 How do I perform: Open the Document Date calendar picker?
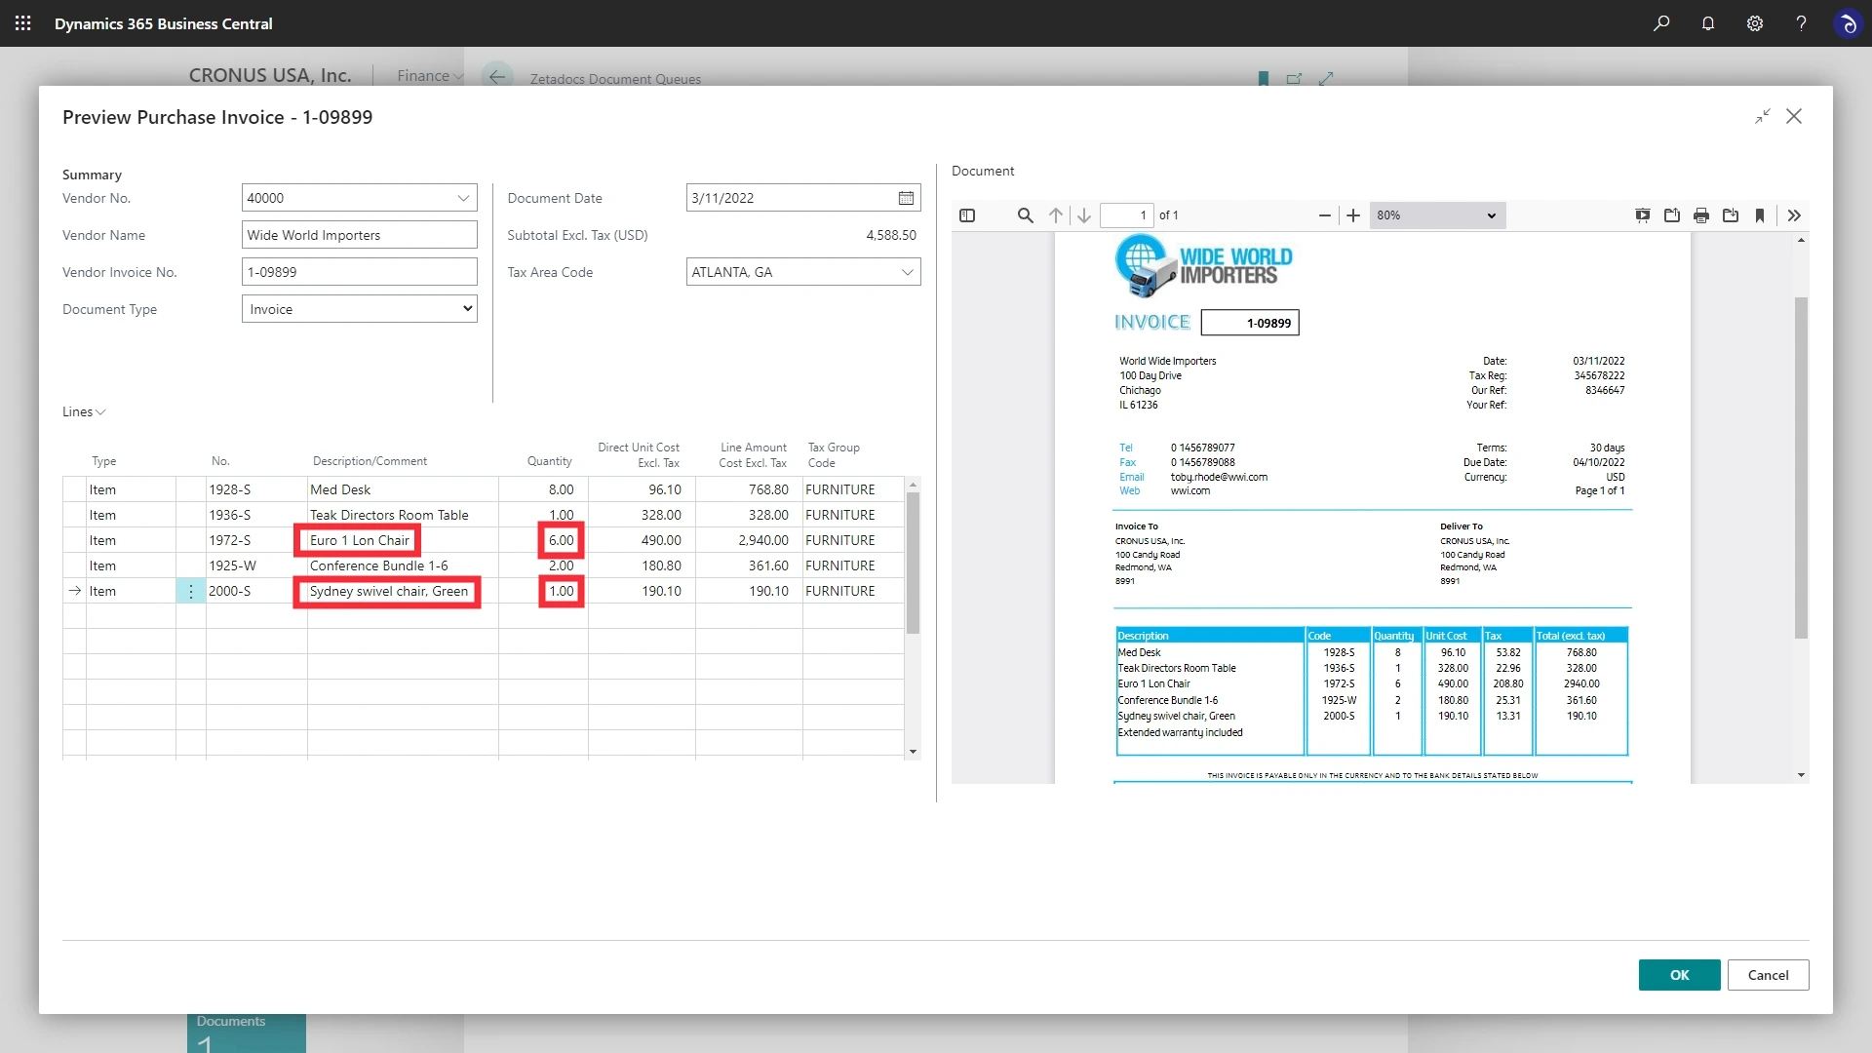tap(906, 198)
